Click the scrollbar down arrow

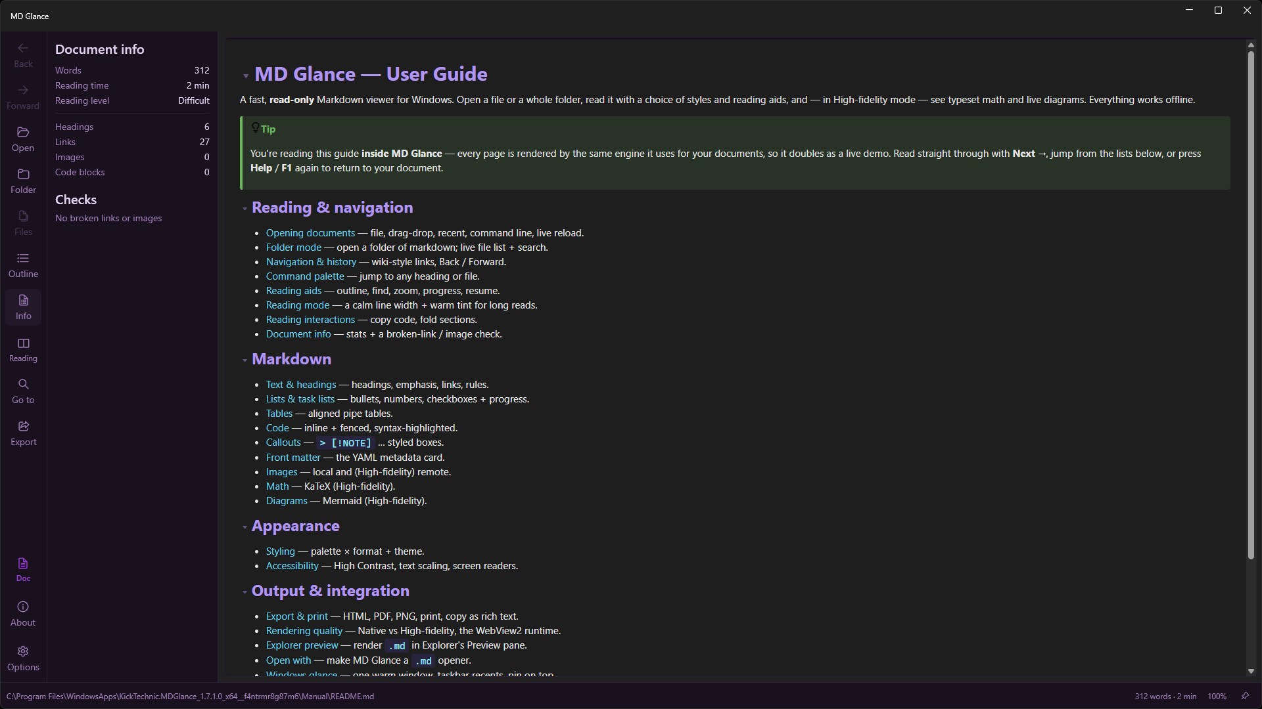pos(1251,671)
